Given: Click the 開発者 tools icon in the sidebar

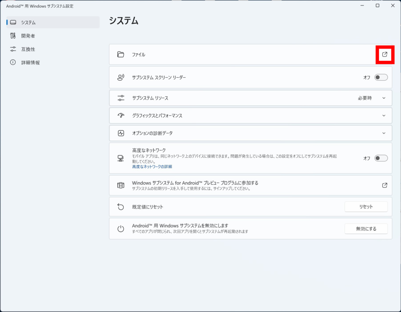Looking at the screenshot, I should point(13,36).
